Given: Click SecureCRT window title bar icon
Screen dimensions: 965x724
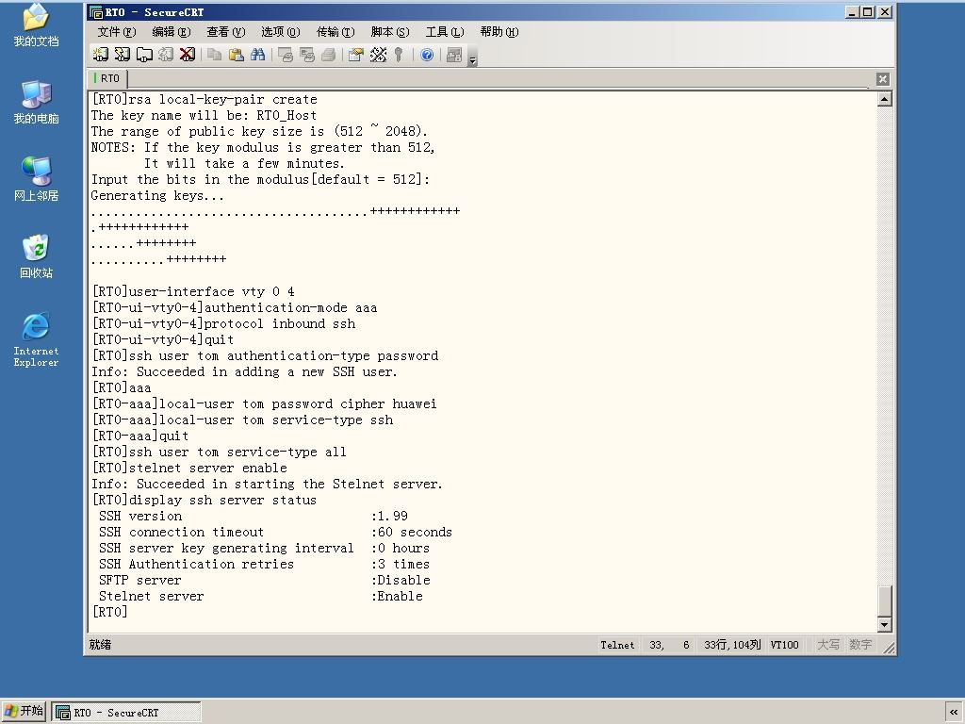Looking at the screenshot, I should [x=96, y=11].
